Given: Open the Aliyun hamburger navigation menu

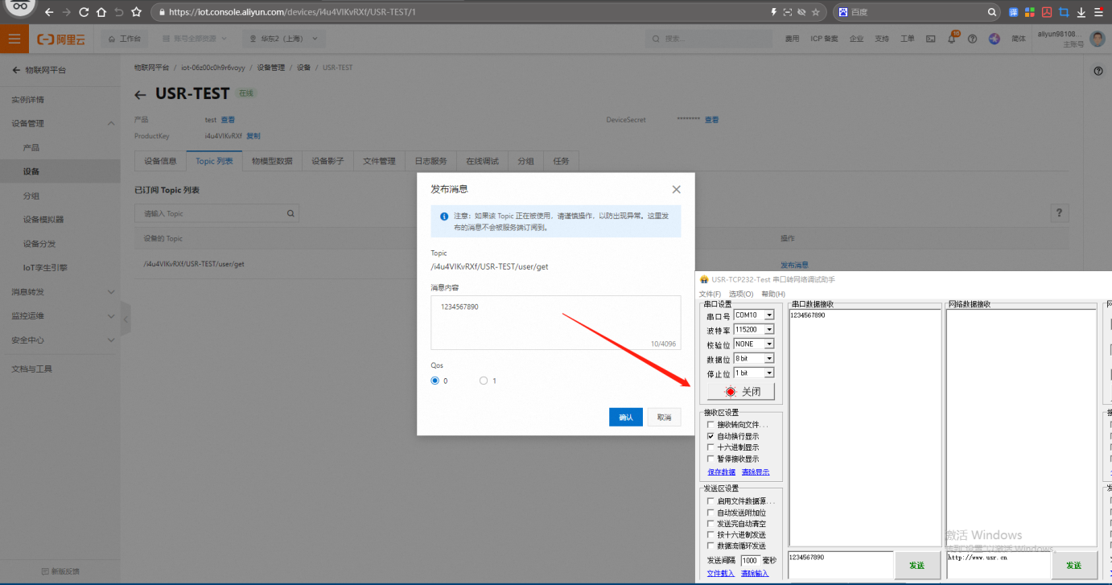Looking at the screenshot, I should 14,39.
